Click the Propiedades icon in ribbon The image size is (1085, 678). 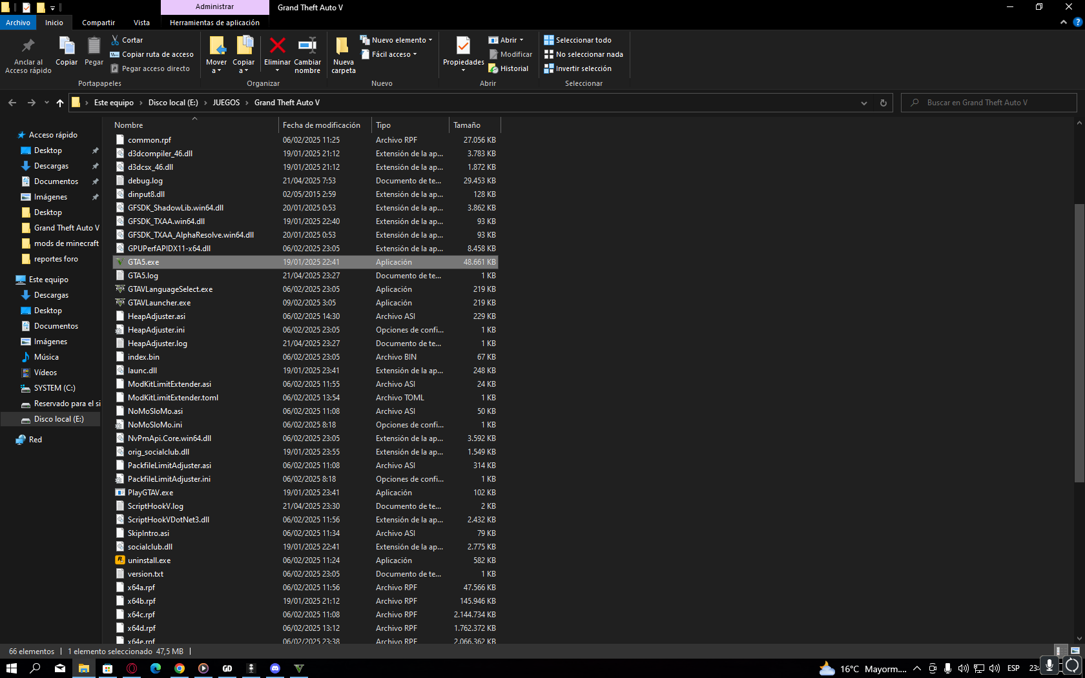(x=463, y=47)
